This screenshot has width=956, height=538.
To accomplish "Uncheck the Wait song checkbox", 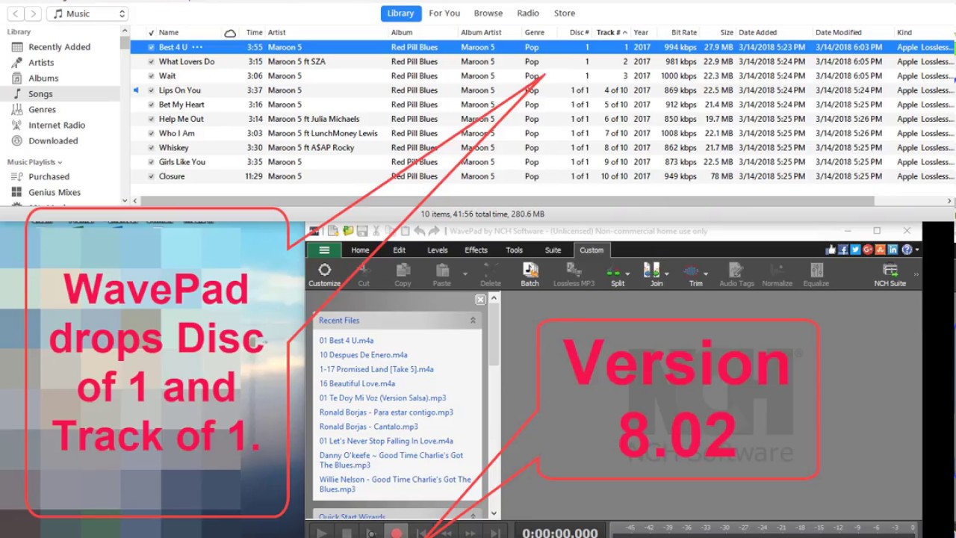I will [x=151, y=75].
